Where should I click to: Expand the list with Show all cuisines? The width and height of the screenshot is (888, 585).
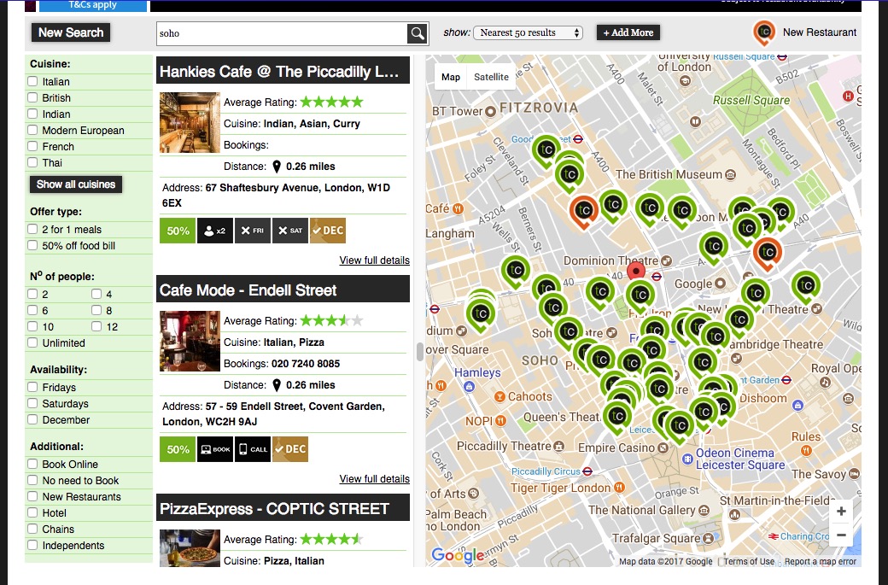[76, 184]
